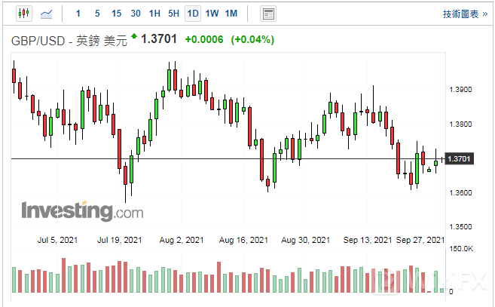The height and width of the screenshot is (307, 495).
Task: Click the Investing.com logo watermark
Action: [x=82, y=210]
